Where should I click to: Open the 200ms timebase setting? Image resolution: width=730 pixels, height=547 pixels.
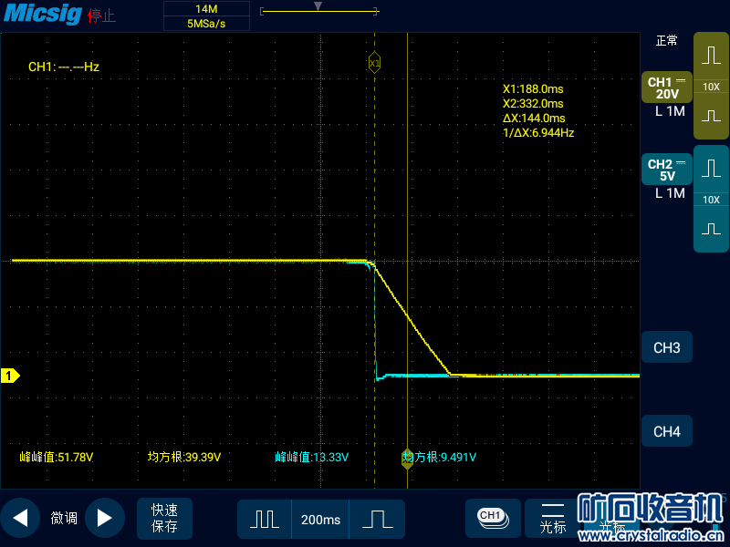tap(320, 519)
